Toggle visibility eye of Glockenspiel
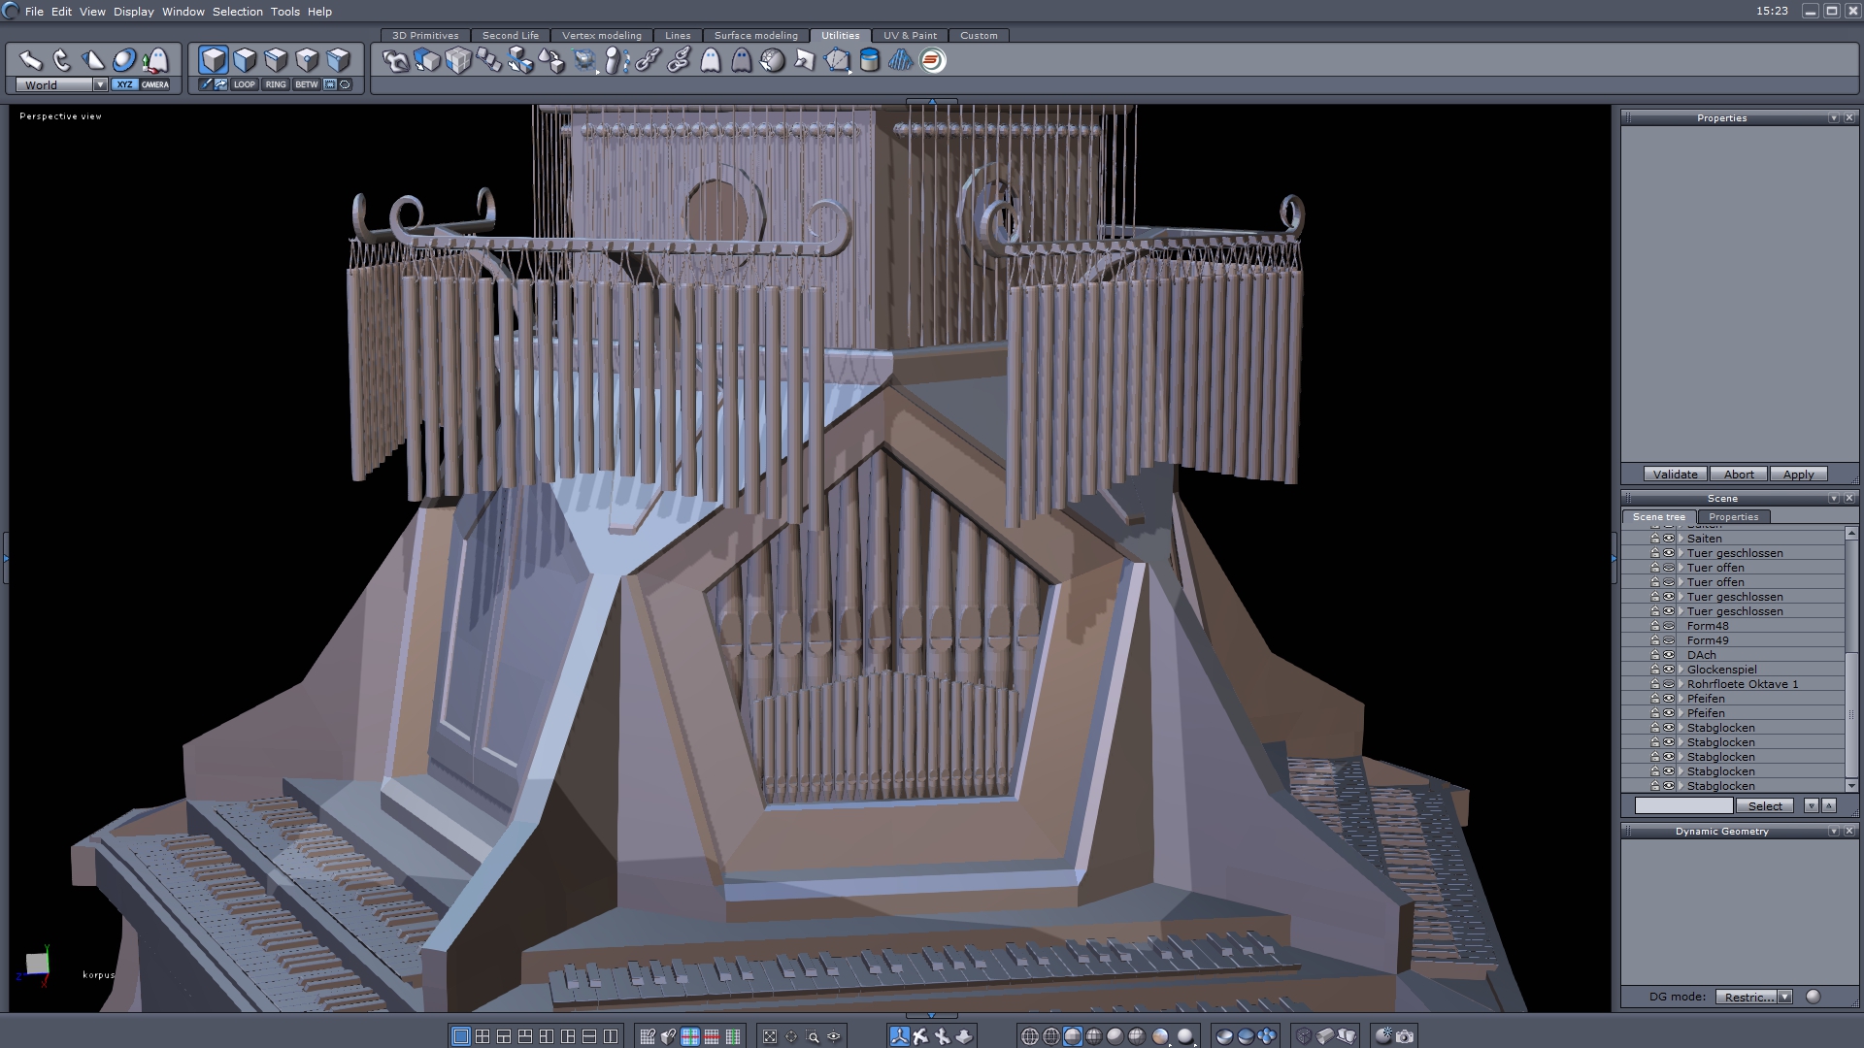 1669,670
